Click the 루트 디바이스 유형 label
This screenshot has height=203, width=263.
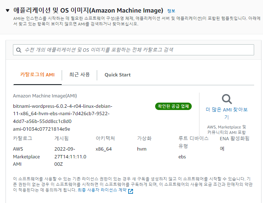click(194, 142)
